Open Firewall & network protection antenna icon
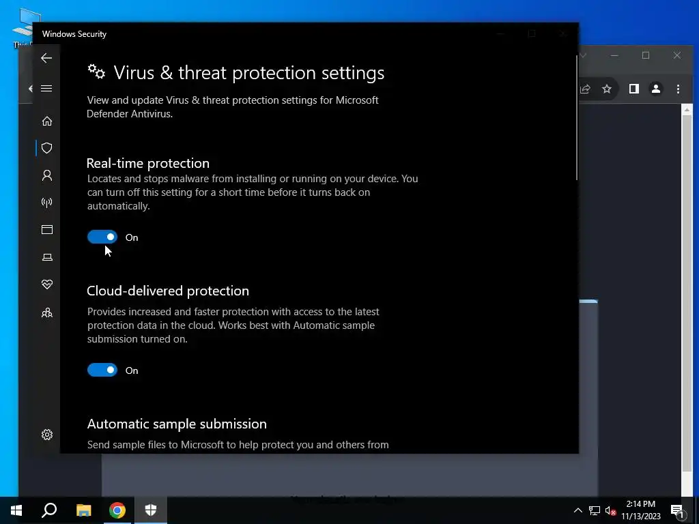 point(47,203)
